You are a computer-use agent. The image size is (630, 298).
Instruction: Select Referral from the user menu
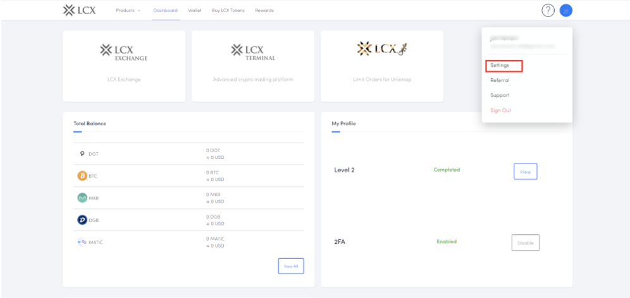pos(500,80)
